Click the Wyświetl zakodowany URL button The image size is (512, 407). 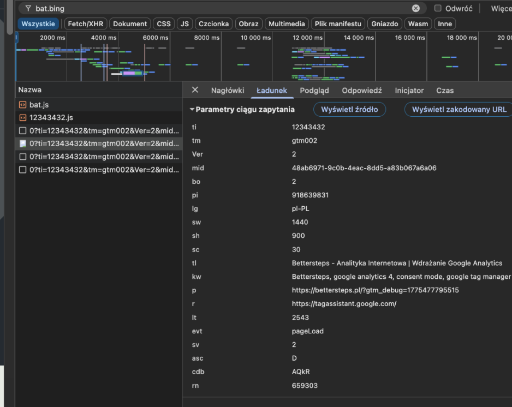pyautogui.click(x=460, y=109)
